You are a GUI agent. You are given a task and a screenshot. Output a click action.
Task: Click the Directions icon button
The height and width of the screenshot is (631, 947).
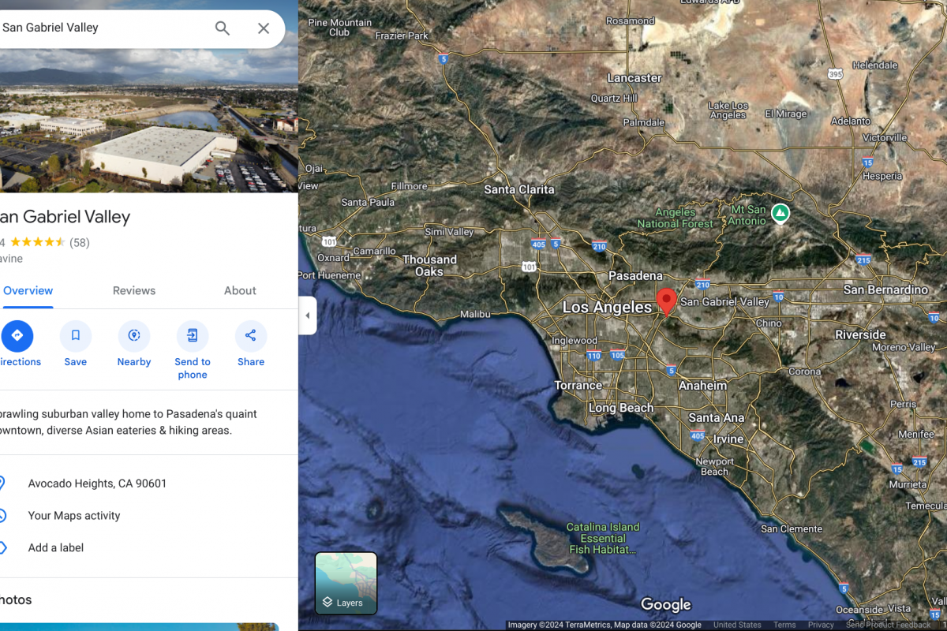point(17,336)
